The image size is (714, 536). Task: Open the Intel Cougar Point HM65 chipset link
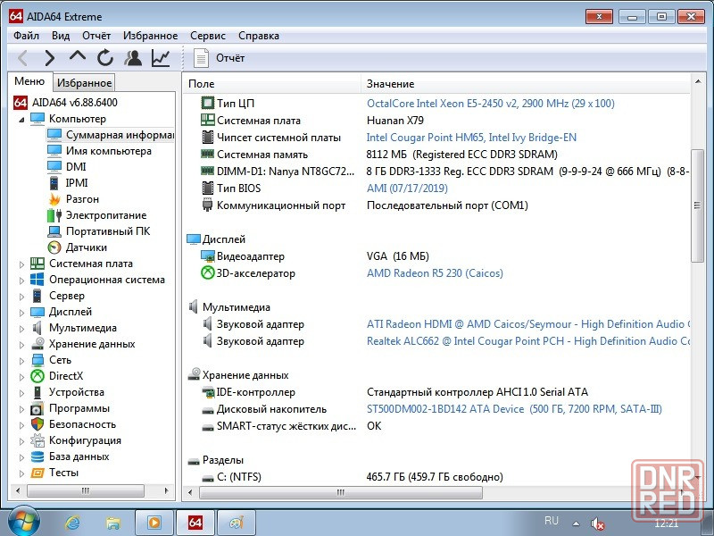(x=471, y=138)
